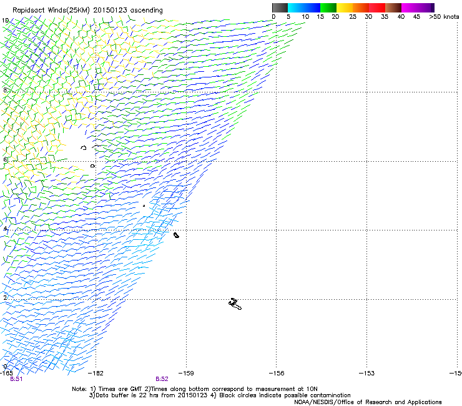Click the latitude label '2' on left axis
This screenshot has height=406, width=462.
click(x=5, y=297)
